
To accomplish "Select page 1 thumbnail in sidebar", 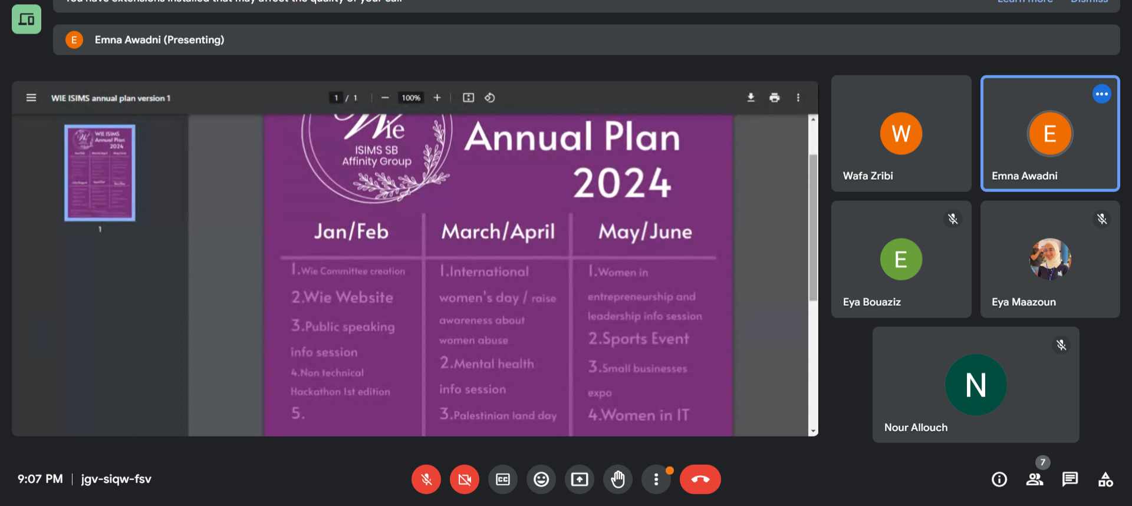I will tap(100, 173).
